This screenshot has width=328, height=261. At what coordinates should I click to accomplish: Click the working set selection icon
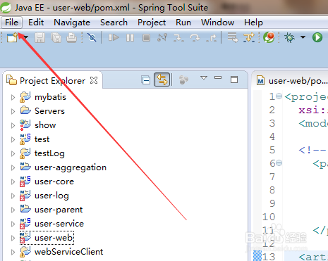(183, 80)
